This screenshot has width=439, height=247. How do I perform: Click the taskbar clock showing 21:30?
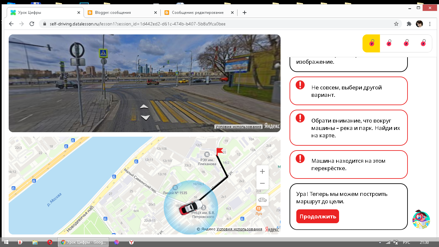point(424,242)
